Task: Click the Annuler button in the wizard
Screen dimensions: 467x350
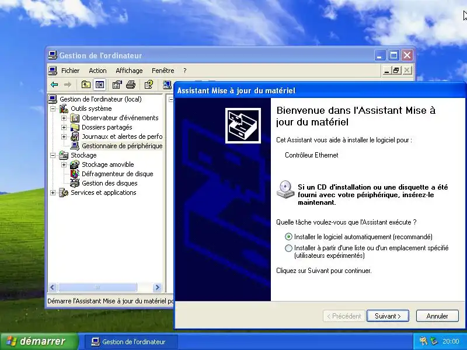Action: click(x=437, y=316)
